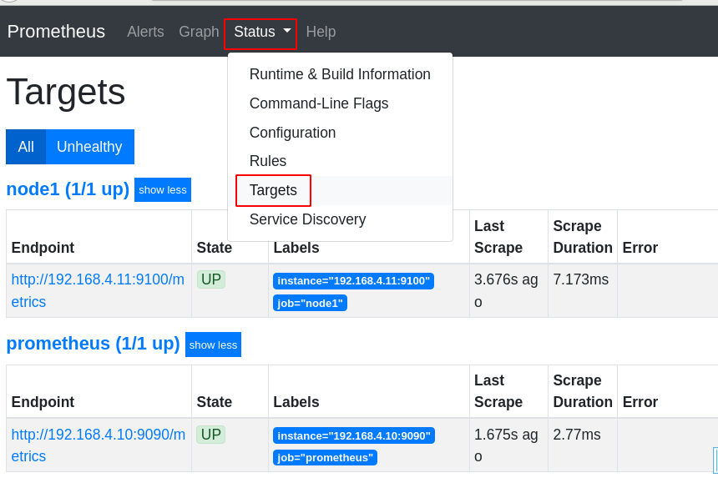This screenshot has width=718, height=503.
Task: Open Service Discovery menu entry
Action: pyautogui.click(x=340, y=219)
